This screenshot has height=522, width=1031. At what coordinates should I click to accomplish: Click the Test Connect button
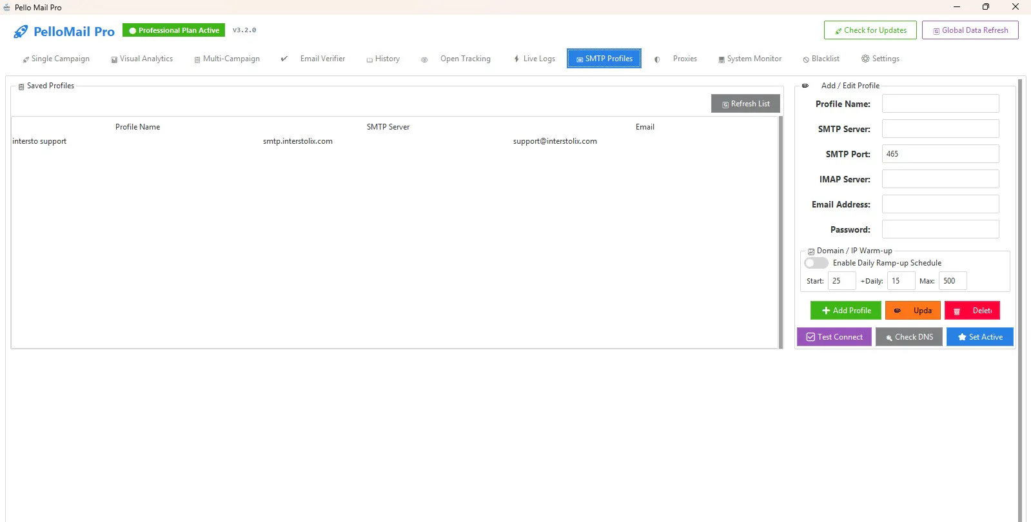(834, 337)
